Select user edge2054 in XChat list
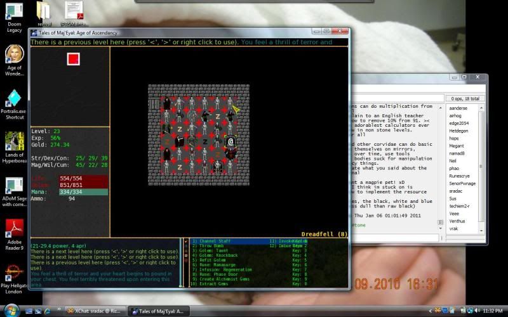The image size is (508, 317). click(458, 123)
